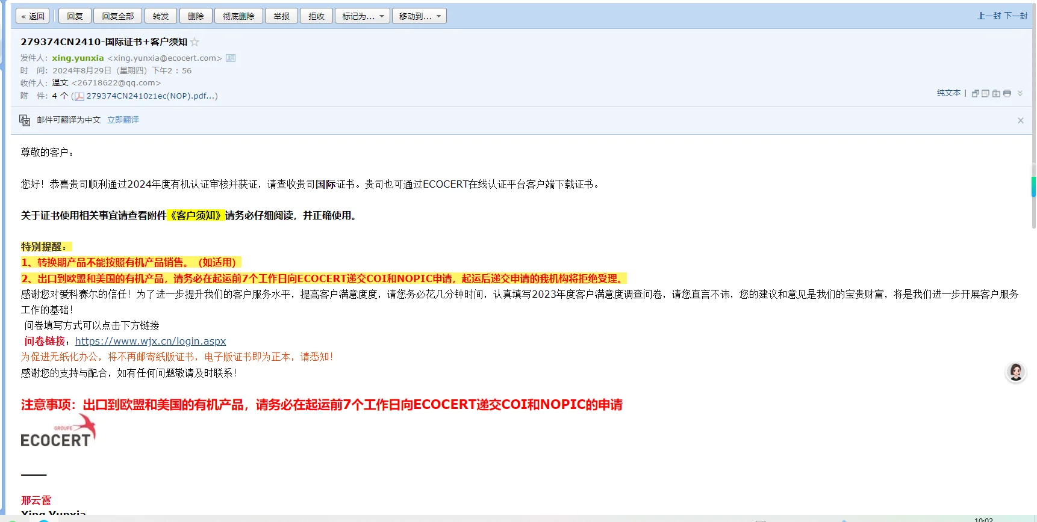
Task: Open the PDF attachment icon
Action: (x=79, y=96)
